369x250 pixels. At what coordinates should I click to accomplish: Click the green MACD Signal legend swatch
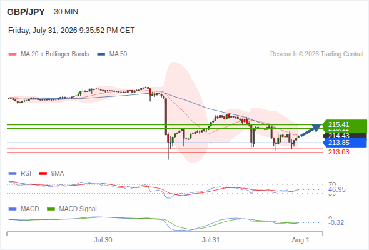(x=51, y=209)
